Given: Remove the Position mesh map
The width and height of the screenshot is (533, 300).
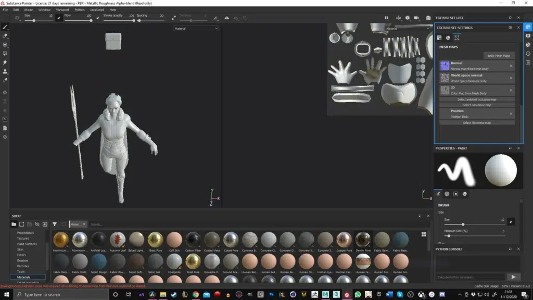Looking at the screenshot, I should [x=511, y=114].
